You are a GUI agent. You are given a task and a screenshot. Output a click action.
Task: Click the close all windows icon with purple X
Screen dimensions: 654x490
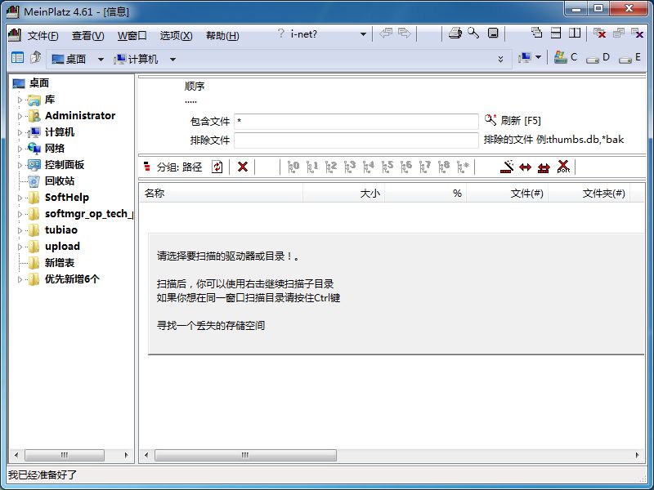638,33
